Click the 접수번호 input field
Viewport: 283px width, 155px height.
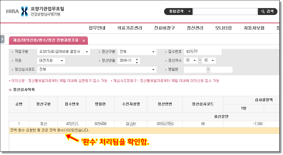coord(203,52)
